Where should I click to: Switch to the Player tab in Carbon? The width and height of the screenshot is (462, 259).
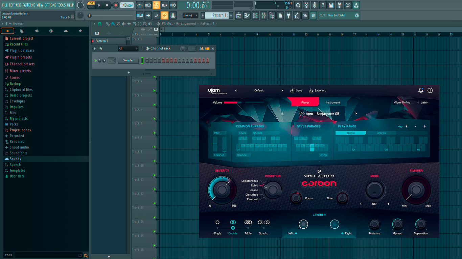point(305,103)
